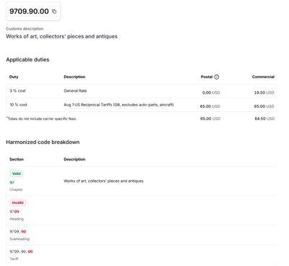This screenshot has width=289, height=266.
Task: Click the 'Duty' column header
Action: [x=14, y=77]
